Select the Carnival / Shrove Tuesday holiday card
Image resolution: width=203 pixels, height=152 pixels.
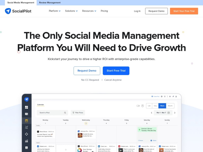click(x=147, y=130)
